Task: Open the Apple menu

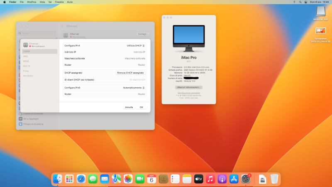Action: 5,2
